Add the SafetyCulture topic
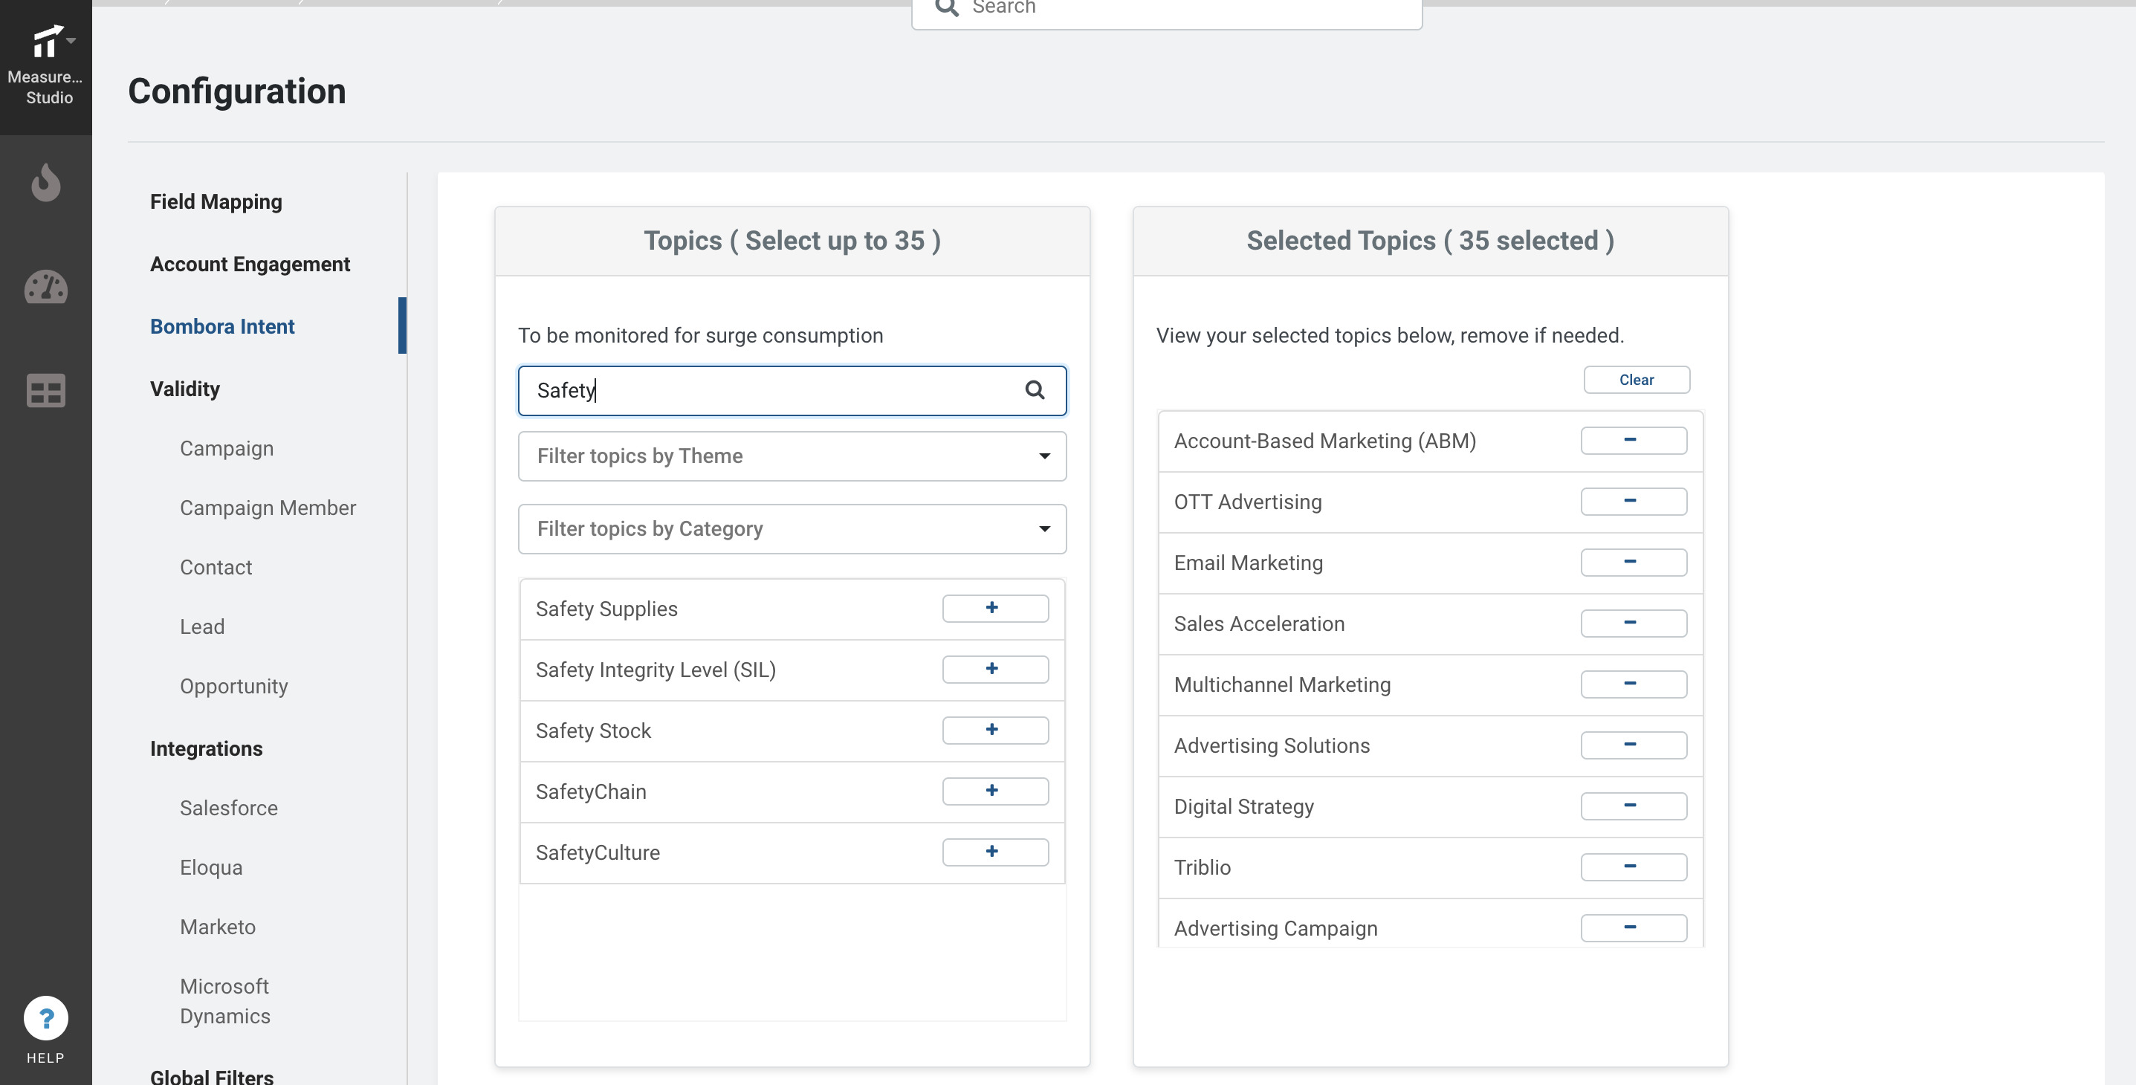This screenshot has height=1085, width=2136. pyautogui.click(x=995, y=852)
